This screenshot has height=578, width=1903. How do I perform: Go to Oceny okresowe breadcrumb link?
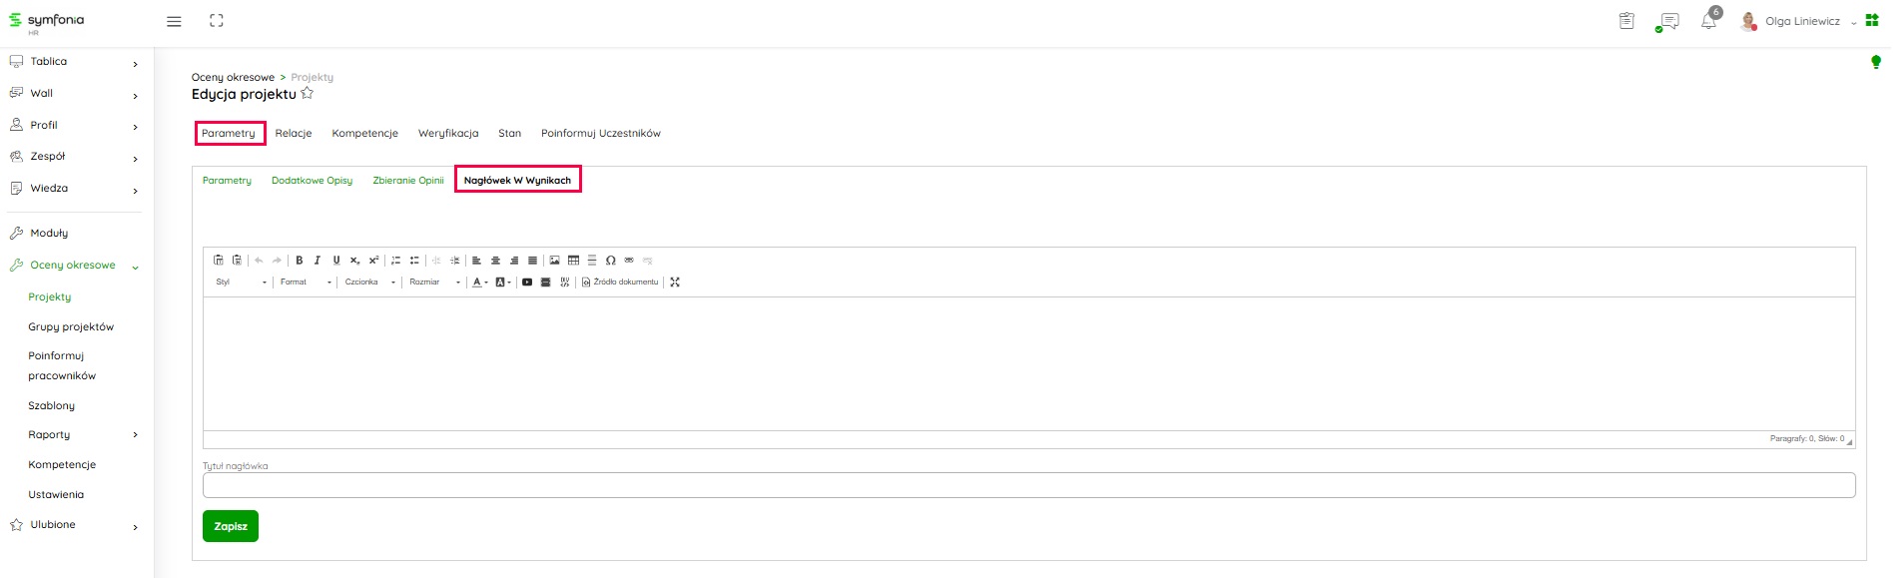(233, 77)
